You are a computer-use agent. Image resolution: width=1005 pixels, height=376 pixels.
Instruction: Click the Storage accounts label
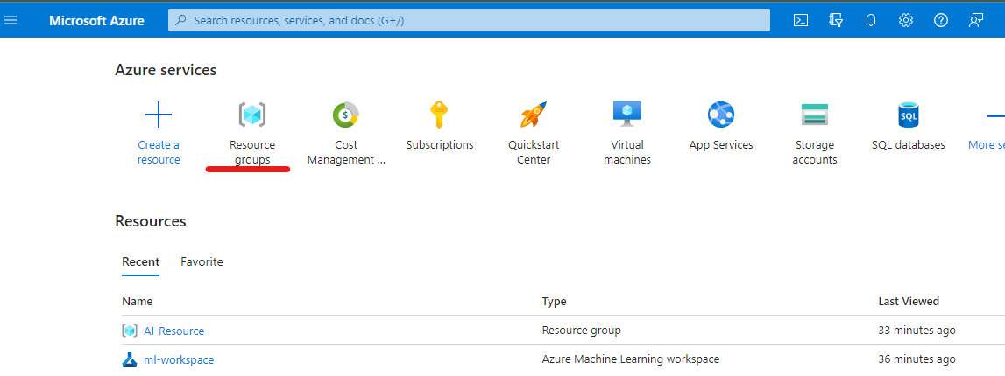click(x=815, y=152)
